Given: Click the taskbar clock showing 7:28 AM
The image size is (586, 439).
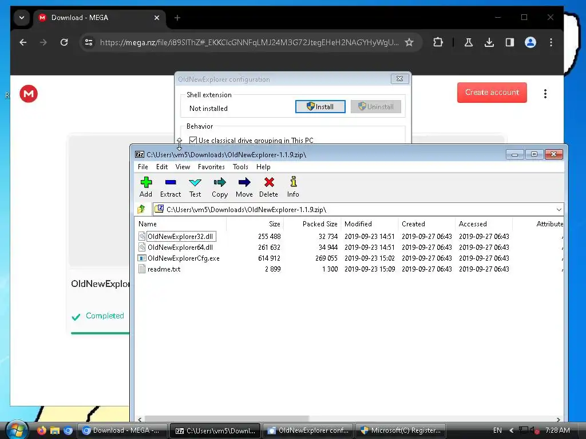Looking at the screenshot, I should [x=557, y=430].
